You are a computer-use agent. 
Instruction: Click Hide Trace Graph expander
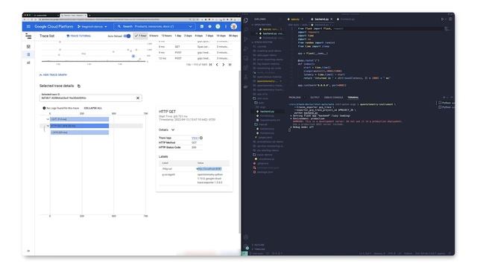click(53, 74)
